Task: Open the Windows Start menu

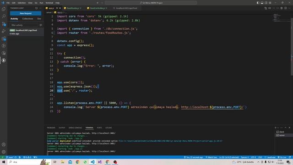Action: 4,162
